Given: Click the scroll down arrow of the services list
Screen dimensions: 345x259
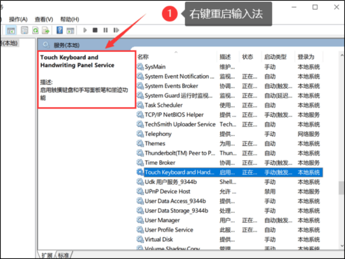Looking at the screenshot, I should click(x=342, y=246).
